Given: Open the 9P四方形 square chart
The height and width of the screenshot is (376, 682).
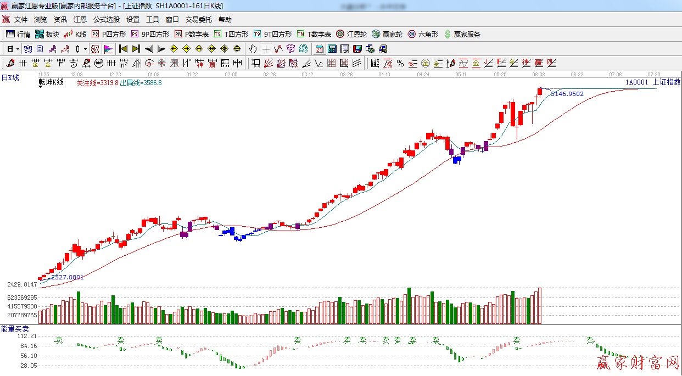Looking at the screenshot, I should click(x=150, y=34).
